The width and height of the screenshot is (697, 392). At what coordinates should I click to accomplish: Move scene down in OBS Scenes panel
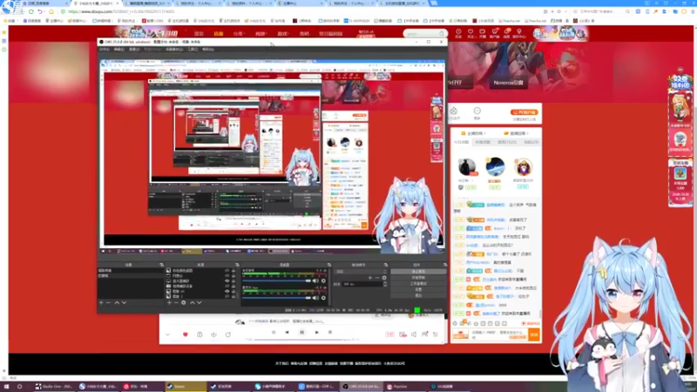[124, 302]
